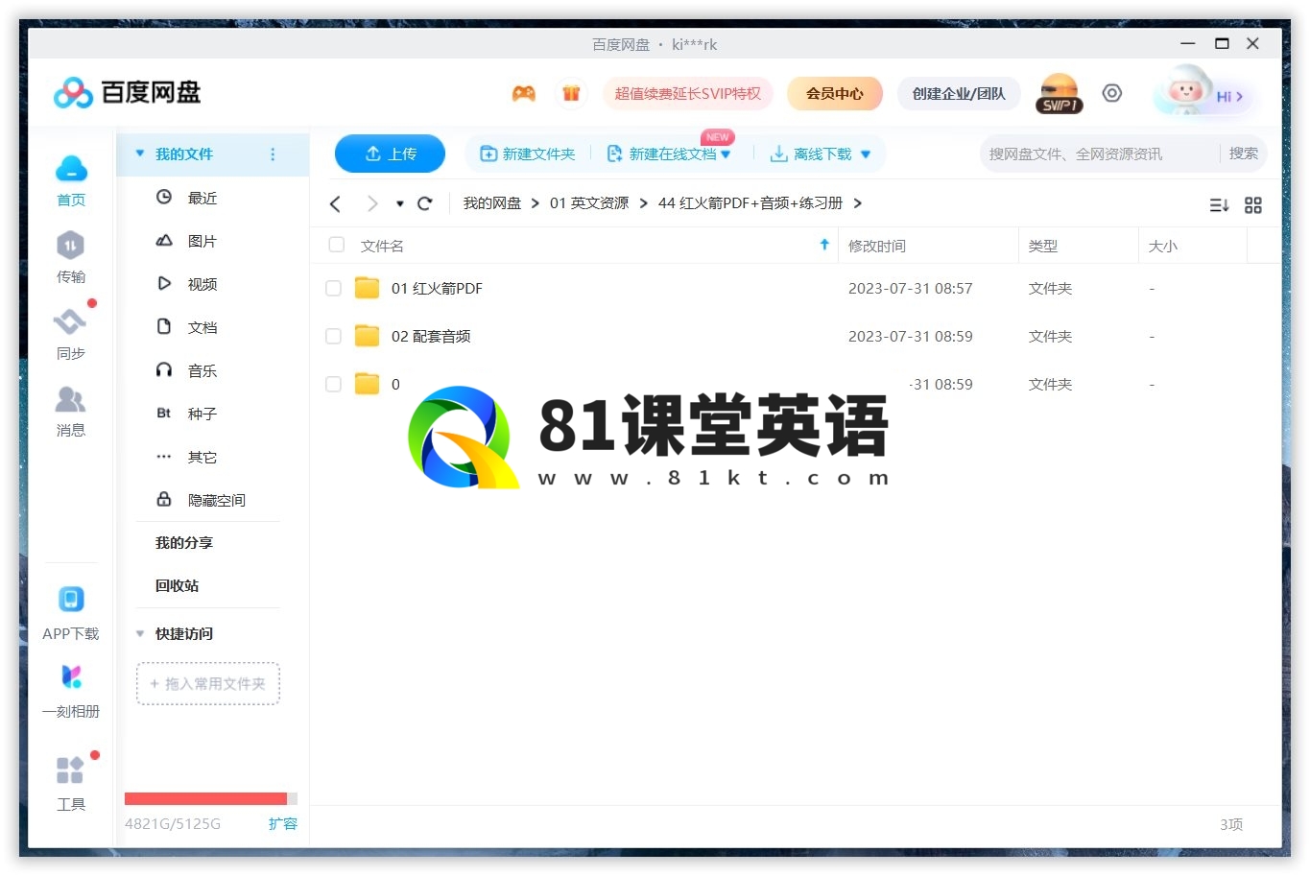The height and width of the screenshot is (876, 1310).
Task: Open the 工具 tools icon
Action: coord(70,770)
